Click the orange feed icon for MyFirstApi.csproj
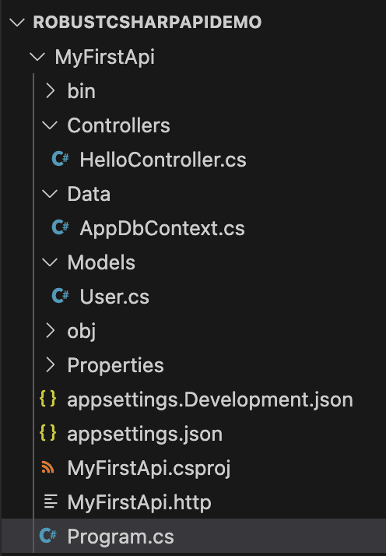 (x=47, y=467)
